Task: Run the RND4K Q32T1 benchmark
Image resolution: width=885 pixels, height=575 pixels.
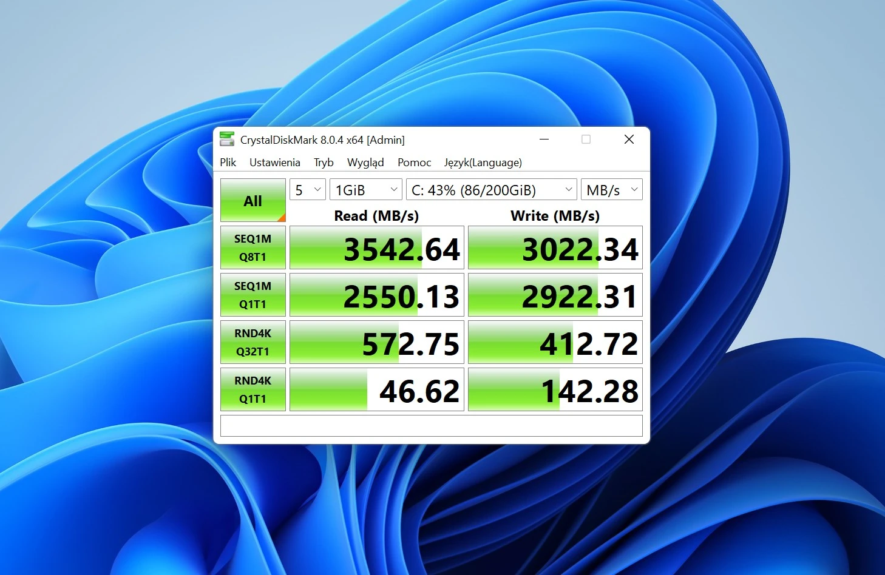Action: [253, 342]
